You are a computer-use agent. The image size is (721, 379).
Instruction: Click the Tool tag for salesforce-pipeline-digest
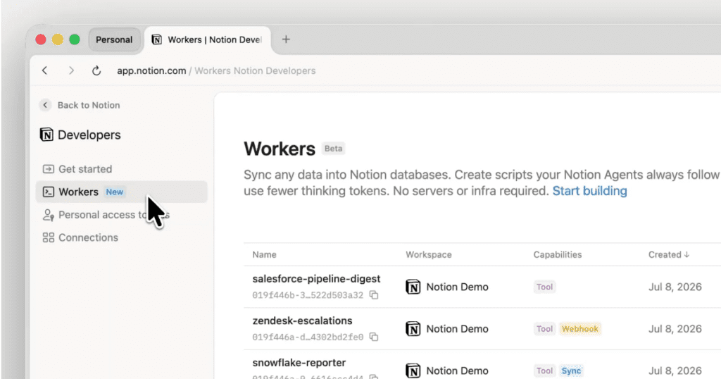pos(544,287)
